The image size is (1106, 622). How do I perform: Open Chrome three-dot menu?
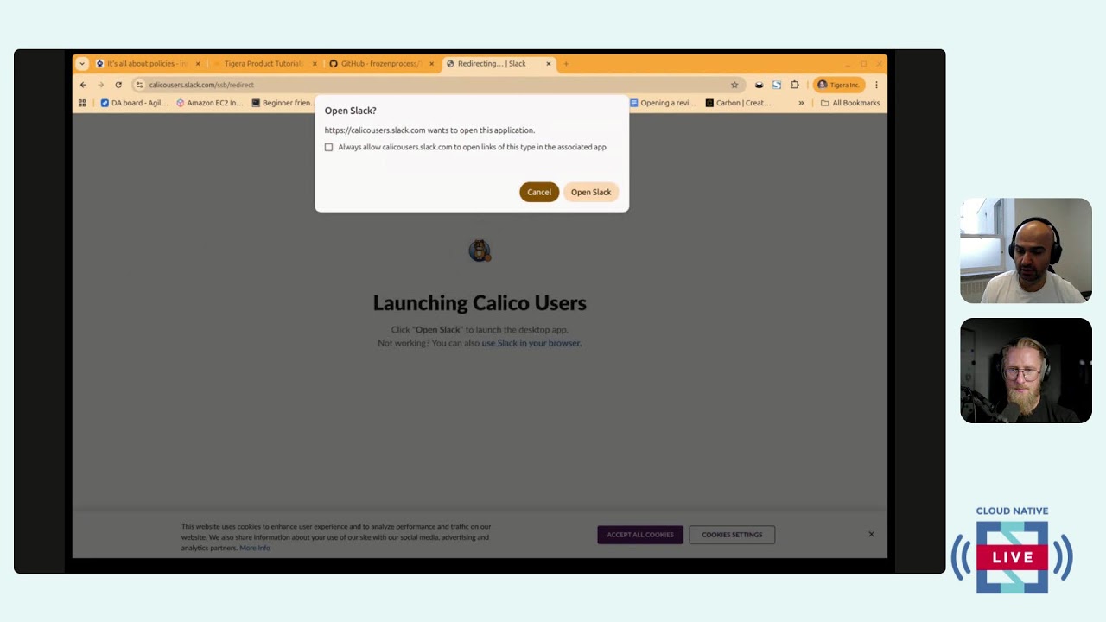876,85
